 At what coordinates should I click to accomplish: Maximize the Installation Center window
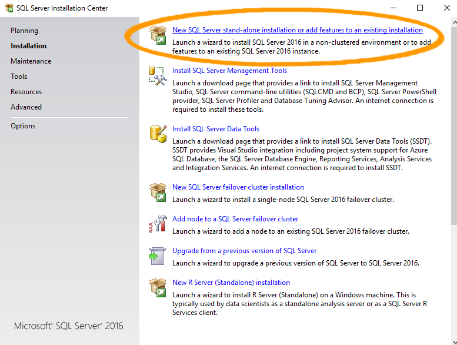tap(420, 8)
